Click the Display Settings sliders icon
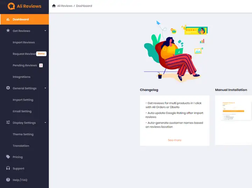 (8, 122)
